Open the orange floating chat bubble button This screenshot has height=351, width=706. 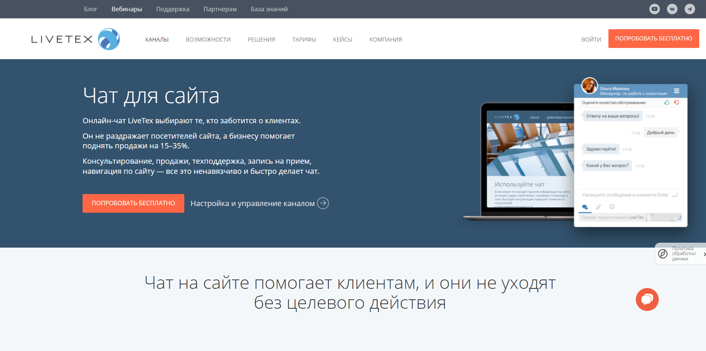pos(647,299)
